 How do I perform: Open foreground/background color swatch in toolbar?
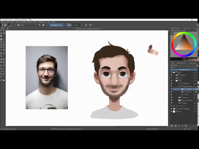click(10, 25)
